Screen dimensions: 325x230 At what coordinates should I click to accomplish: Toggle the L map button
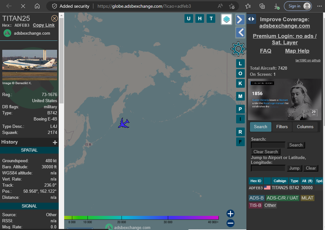click(240, 64)
